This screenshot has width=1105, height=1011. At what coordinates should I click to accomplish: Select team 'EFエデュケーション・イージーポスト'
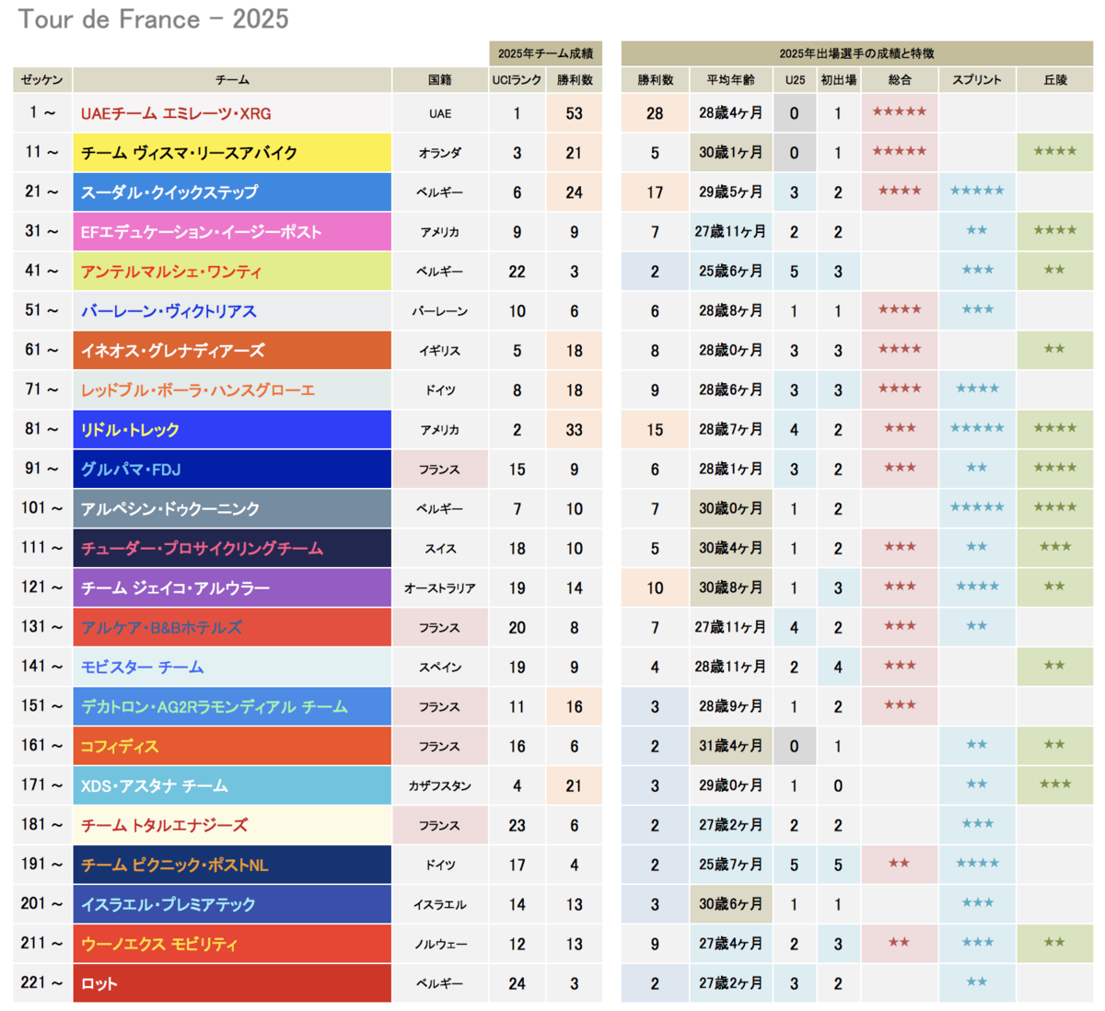[x=232, y=232]
